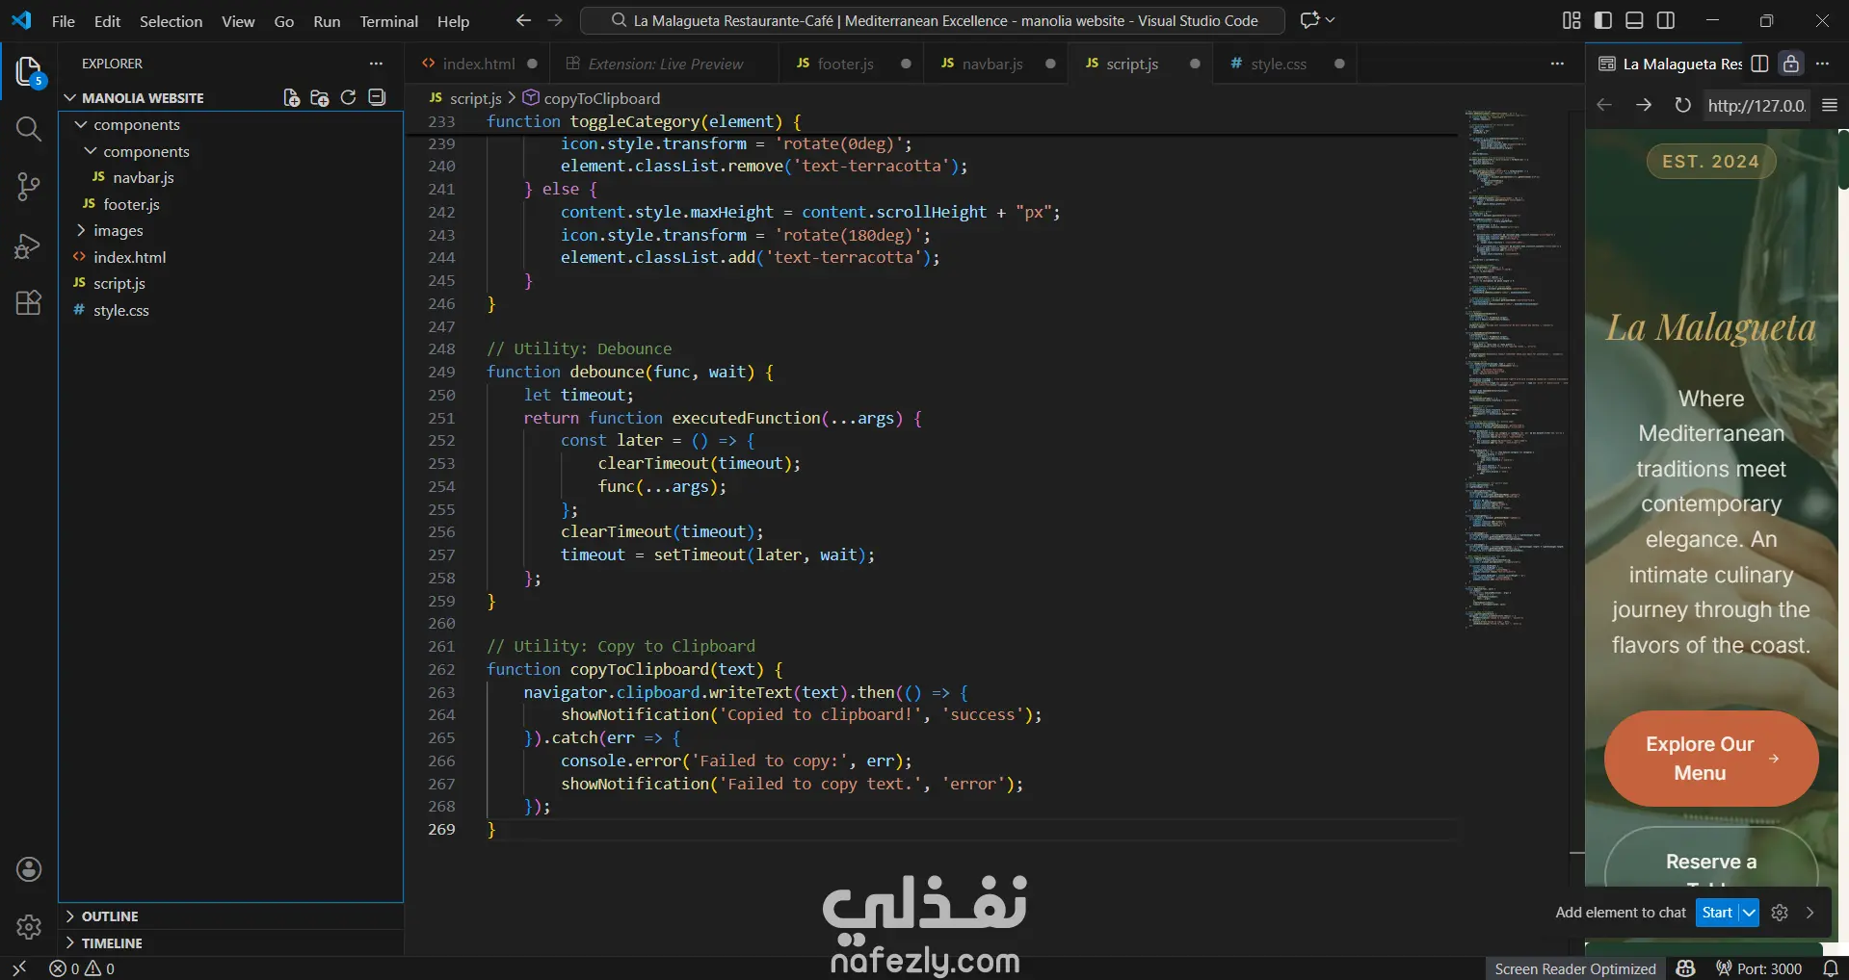Viewport: 1849px width, 980px height.
Task: Open the Selection menu
Action: pyautogui.click(x=171, y=21)
